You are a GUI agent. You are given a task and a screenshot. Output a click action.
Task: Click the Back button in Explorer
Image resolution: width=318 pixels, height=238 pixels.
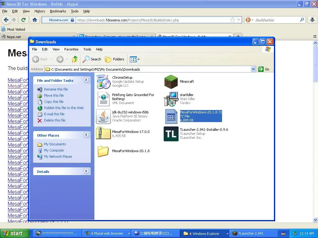point(40,59)
